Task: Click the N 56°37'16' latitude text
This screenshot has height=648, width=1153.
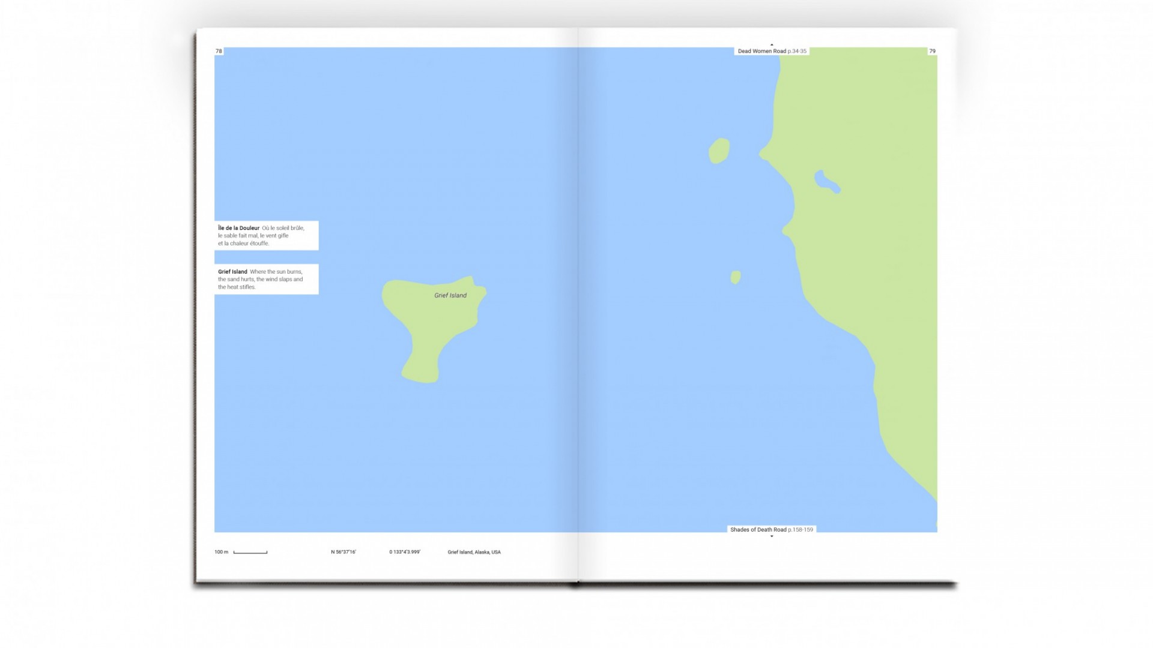Action: pos(343,552)
